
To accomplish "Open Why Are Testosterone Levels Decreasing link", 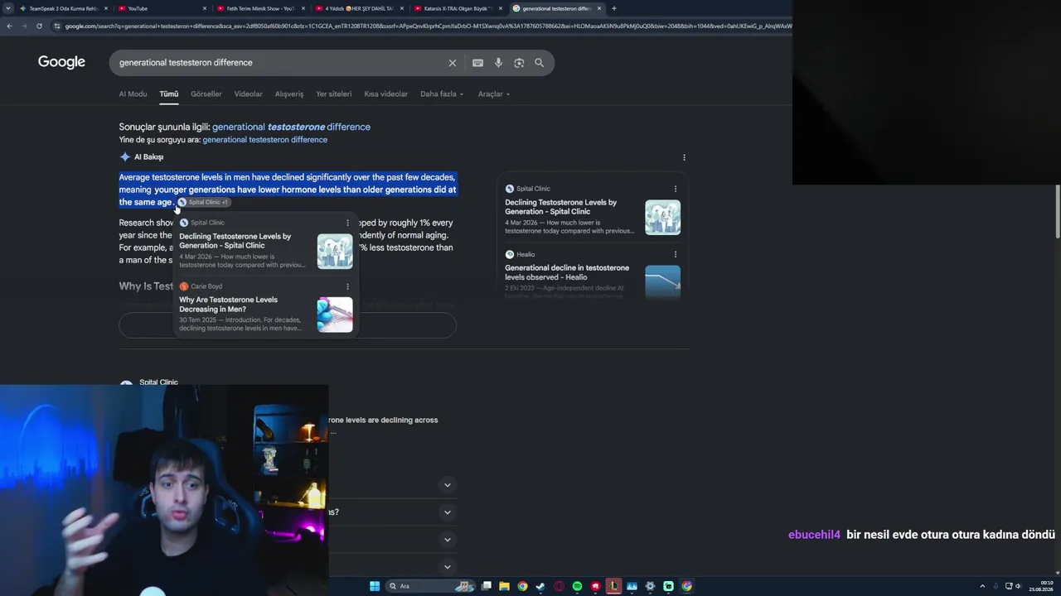I will [x=228, y=305].
